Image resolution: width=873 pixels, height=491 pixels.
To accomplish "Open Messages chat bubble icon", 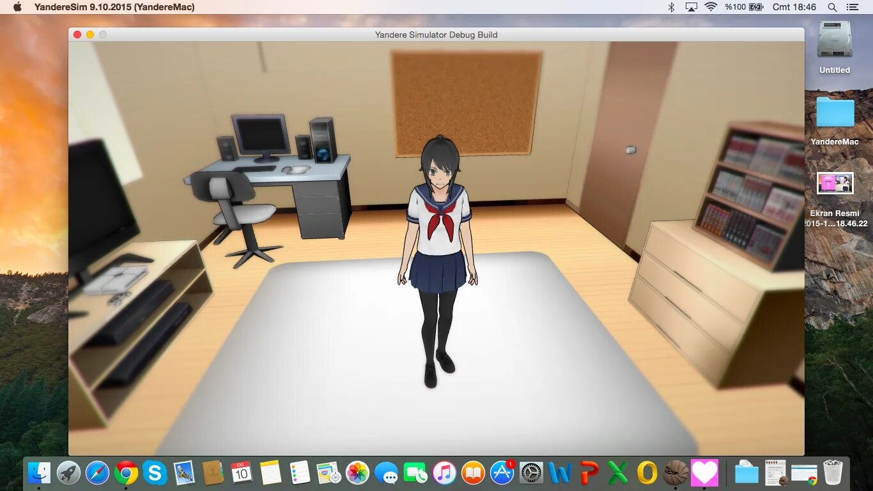I will 387,473.
